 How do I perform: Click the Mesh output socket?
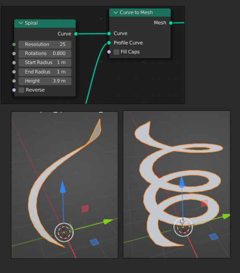[x=171, y=23]
